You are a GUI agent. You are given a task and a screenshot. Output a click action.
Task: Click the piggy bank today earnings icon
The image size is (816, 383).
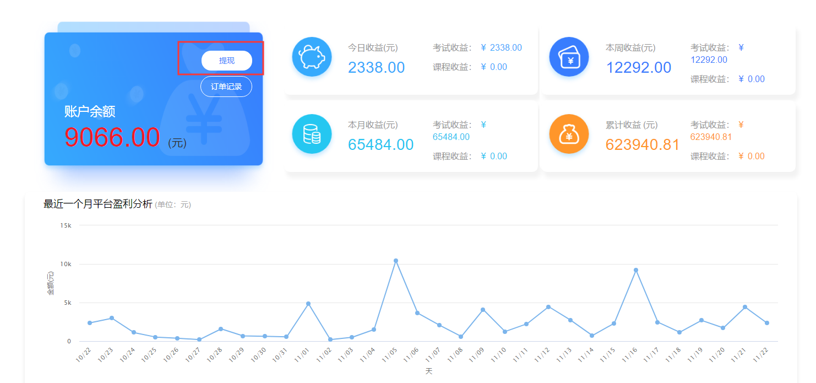coord(312,57)
